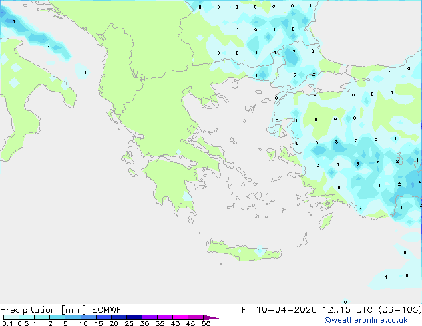Image resolution: width=422 pixels, height=326 pixels.
Task: Click the '50' legend scale label
Action: click(x=206, y=323)
